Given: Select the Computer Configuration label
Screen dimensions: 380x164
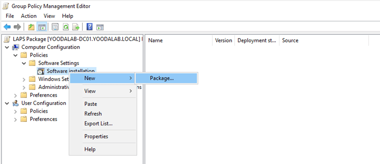Looking at the screenshot, I should tap(51, 47).
